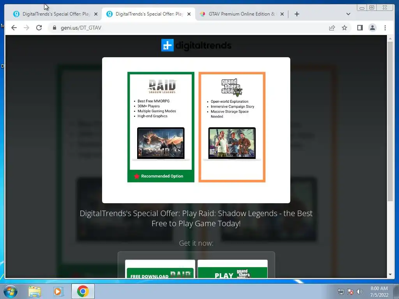Open the Windows Start menu

(x=11, y=291)
